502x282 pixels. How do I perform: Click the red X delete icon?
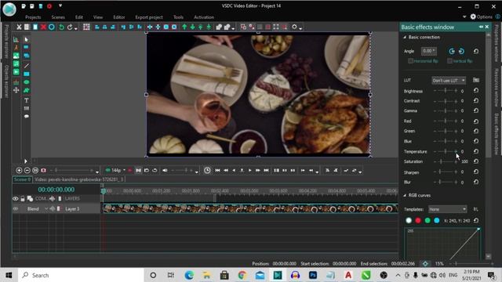[x=43, y=27]
